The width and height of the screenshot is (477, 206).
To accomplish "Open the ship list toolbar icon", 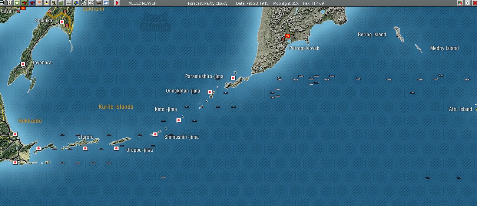I will point(2,3).
